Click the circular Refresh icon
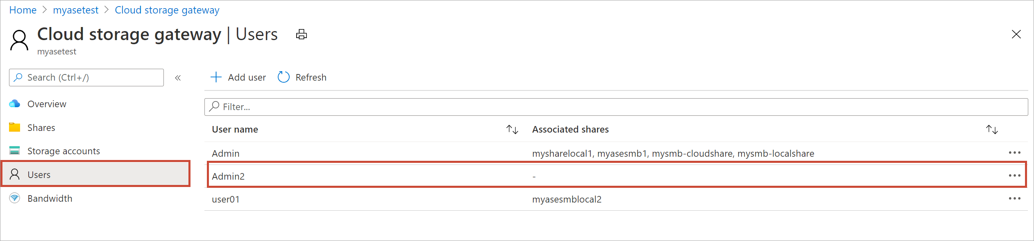Screen dimensions: 1034x241 pyautogui.click(x=283, y=77)
